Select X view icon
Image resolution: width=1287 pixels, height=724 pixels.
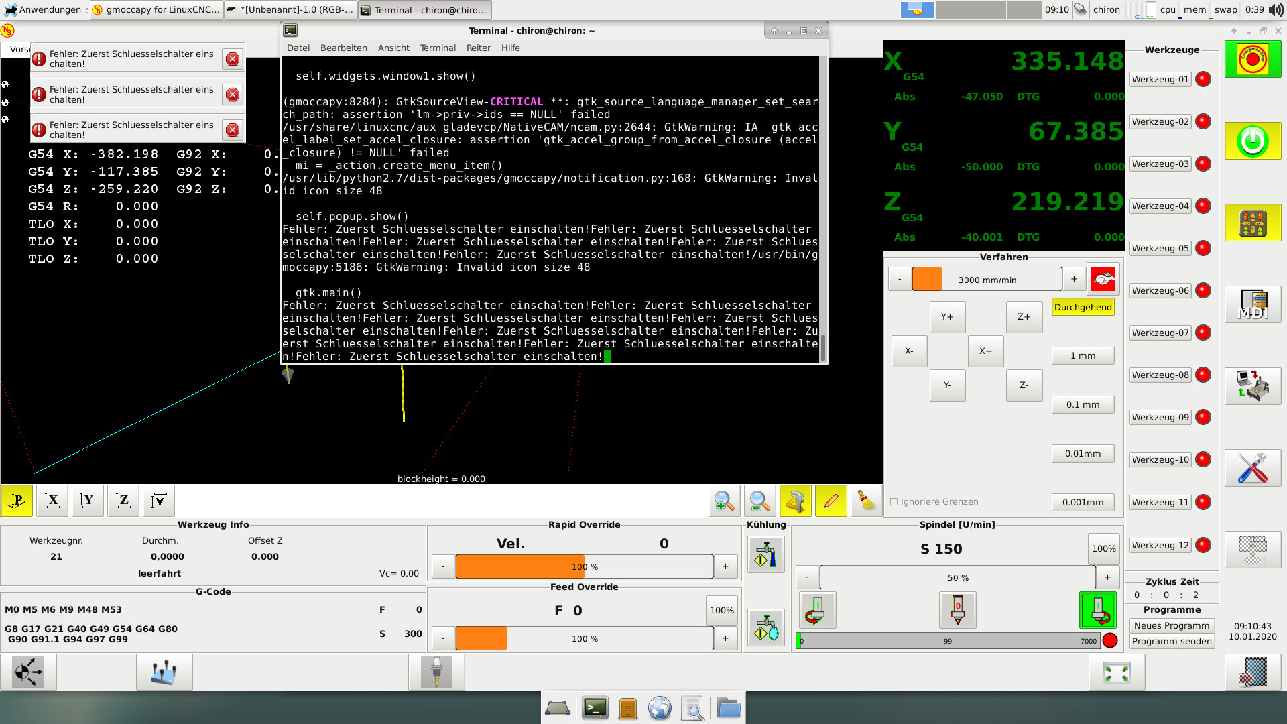click(52, 501)
